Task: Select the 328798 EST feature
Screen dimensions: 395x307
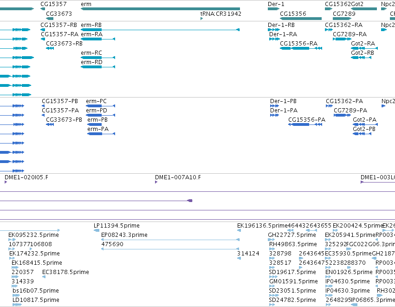Action: click(272, 258)
